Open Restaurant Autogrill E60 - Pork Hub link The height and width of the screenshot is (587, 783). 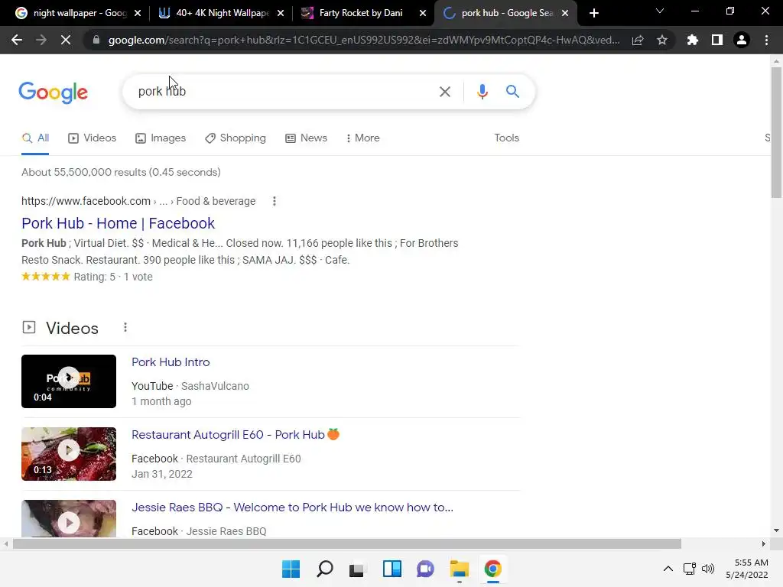click(x=236, y=435)
